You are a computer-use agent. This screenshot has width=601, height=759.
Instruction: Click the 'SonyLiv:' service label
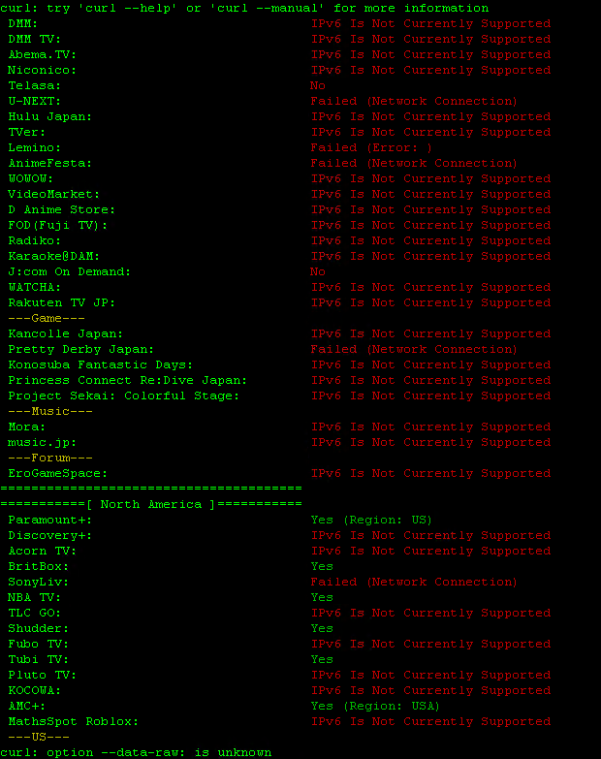click(x=39, y=582)
